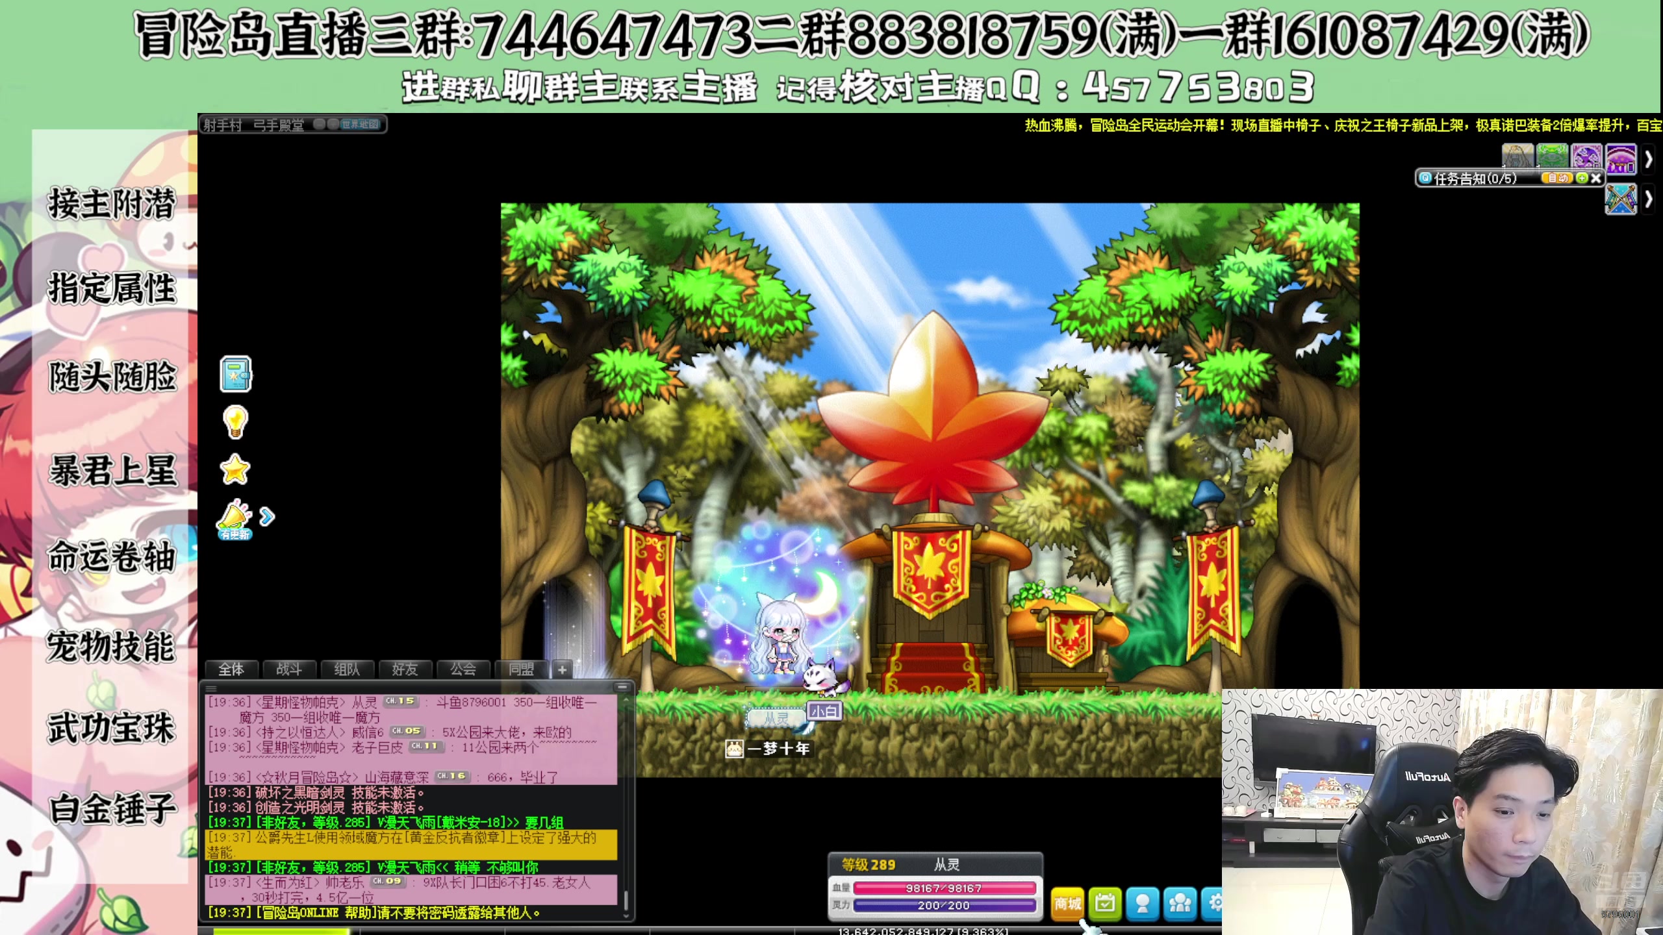Close the 任务告知 quest notifier

(1595, 178)
